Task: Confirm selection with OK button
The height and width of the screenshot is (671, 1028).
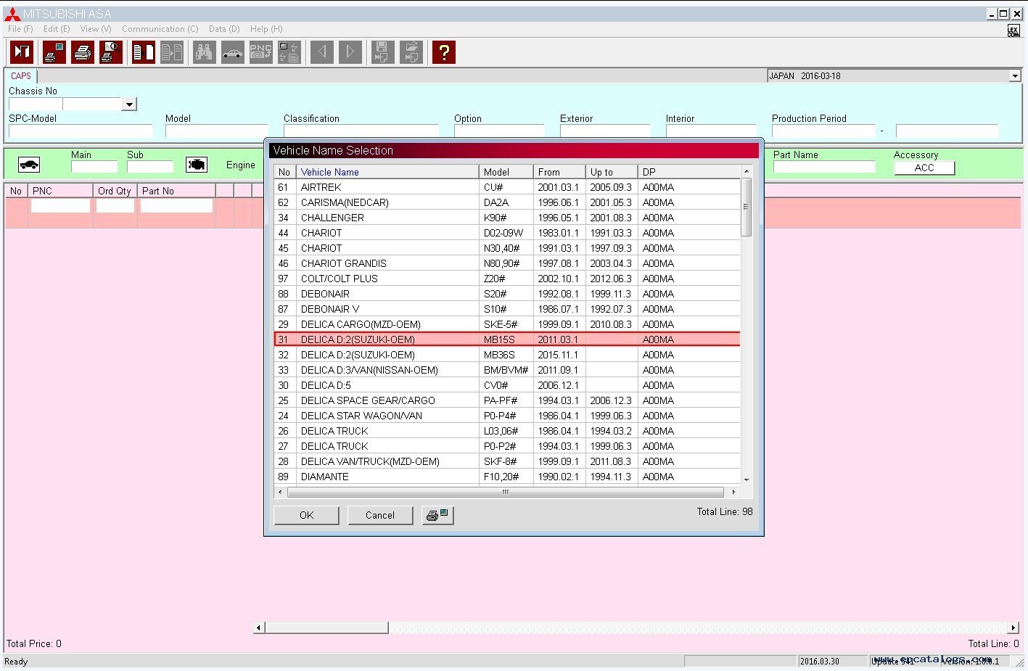Action: point(306,515)
